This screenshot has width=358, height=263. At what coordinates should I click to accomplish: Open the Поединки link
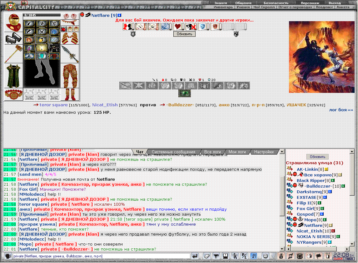tap(324, 7)
